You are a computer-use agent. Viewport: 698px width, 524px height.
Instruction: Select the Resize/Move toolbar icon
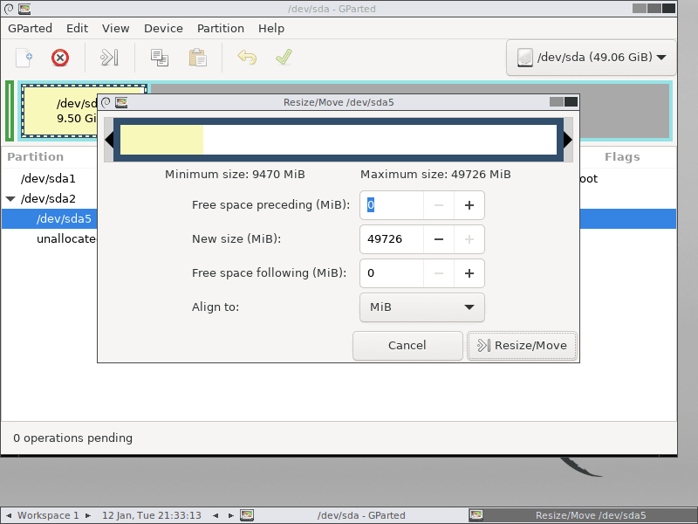[x=108, y=57]
